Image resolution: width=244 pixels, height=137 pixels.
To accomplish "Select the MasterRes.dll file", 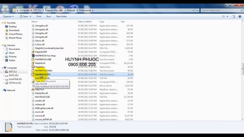I will (42, 93).
